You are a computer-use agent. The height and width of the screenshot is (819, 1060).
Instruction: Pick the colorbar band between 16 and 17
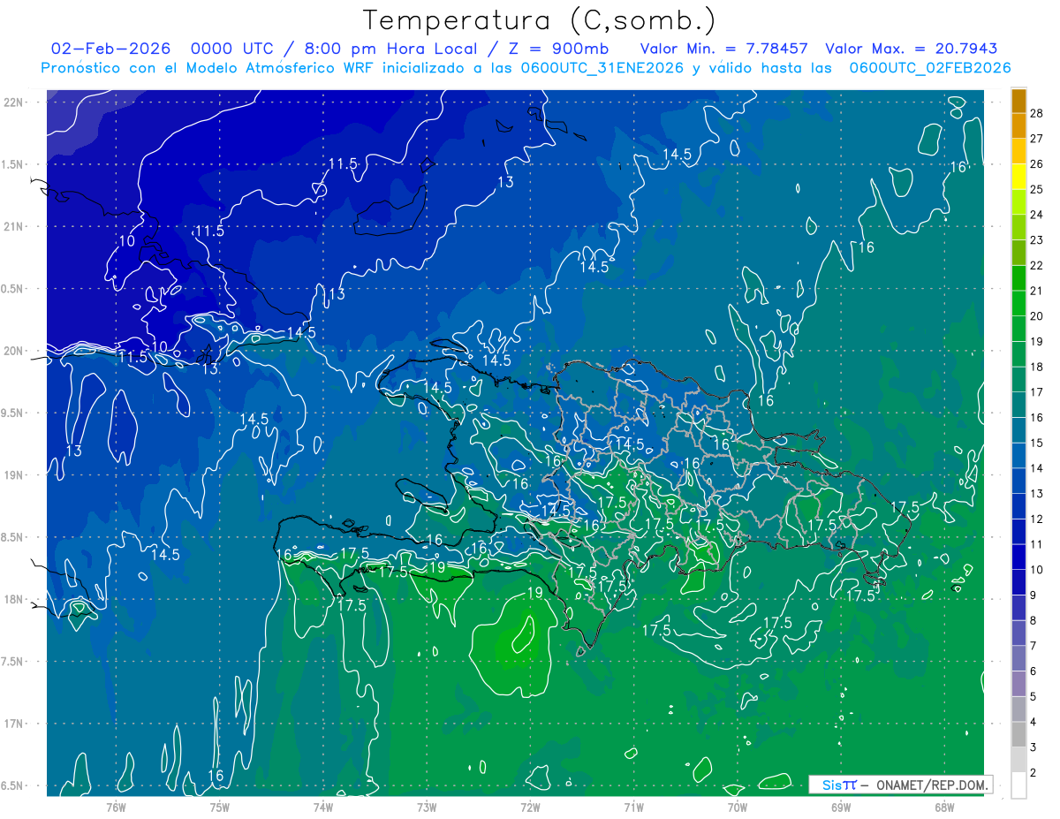tap(1018, 405)
